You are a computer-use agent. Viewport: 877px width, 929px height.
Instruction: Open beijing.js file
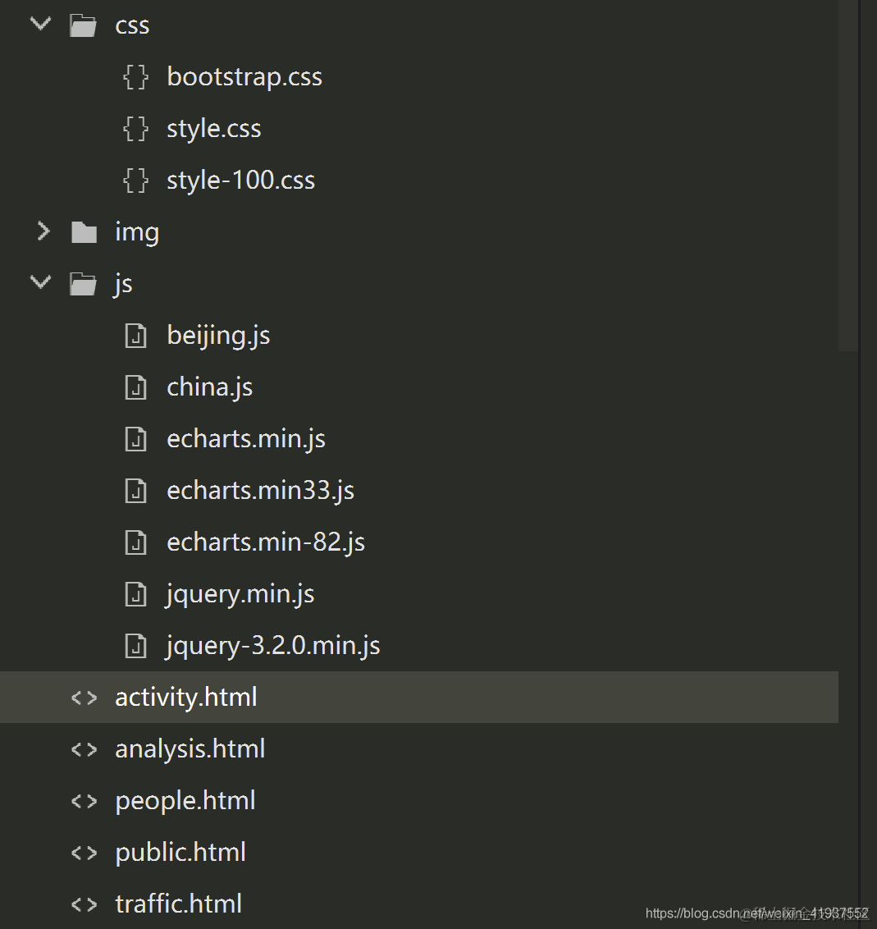218,336
